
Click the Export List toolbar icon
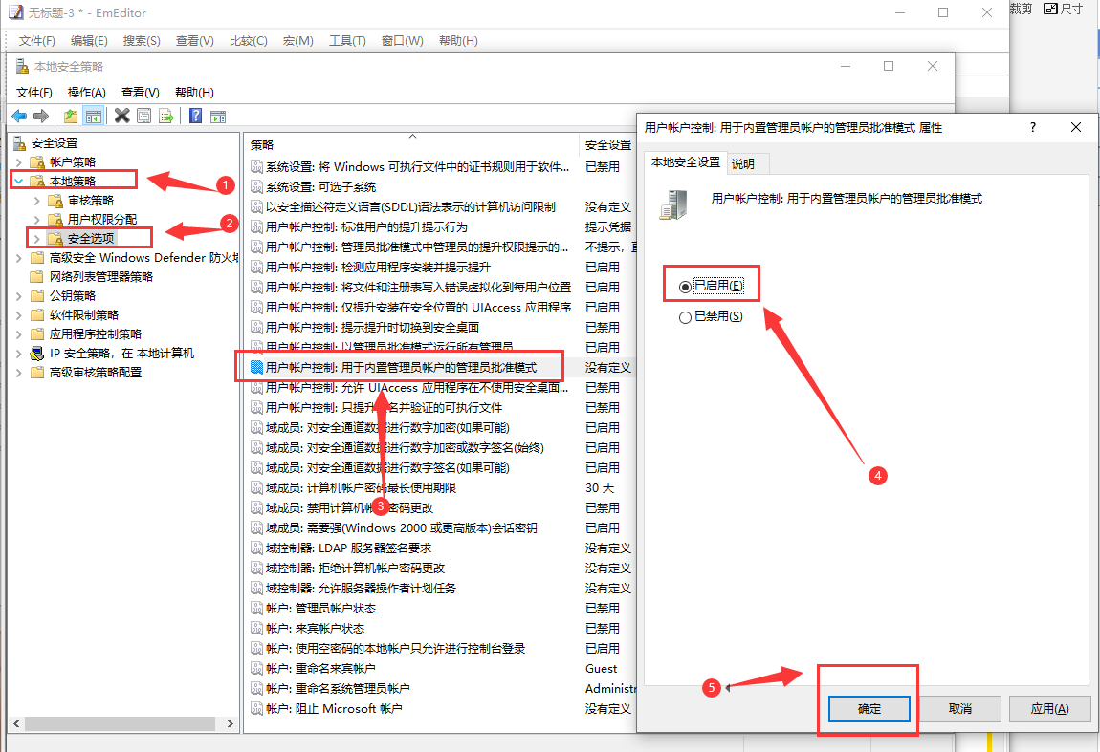tap(166, 117)
